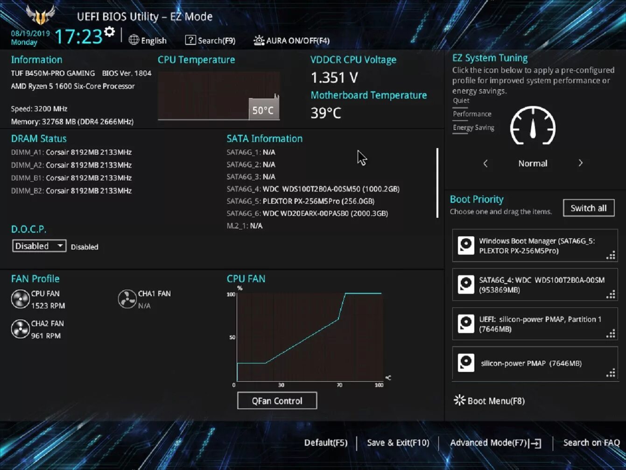Viewport: 626px width, 470px height.
Task: Choose Save & Exit (F10)
Action: (x=398, y=443)
